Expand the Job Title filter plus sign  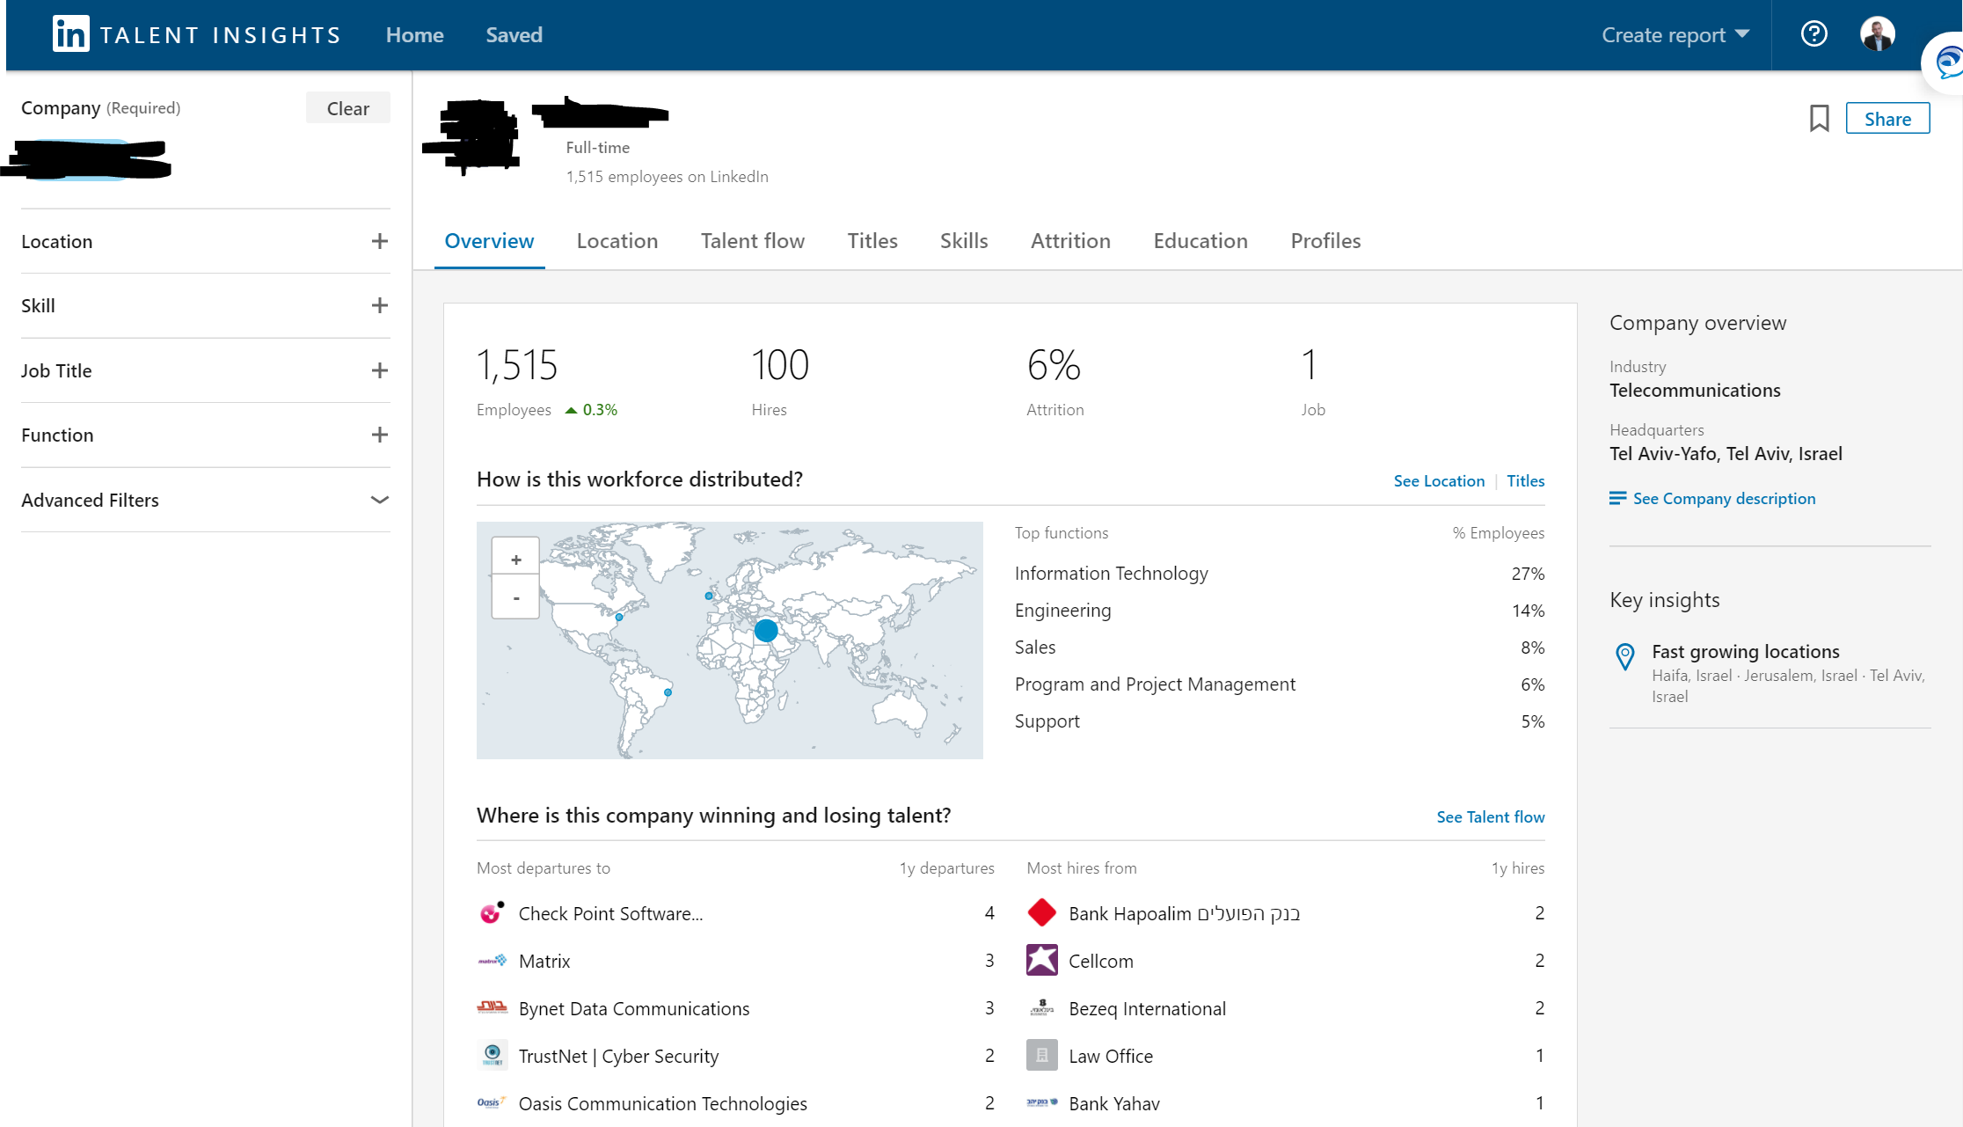click(379, 370)
